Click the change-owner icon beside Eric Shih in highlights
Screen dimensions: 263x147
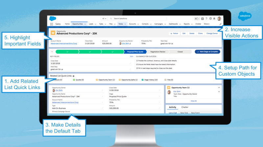(130, 44)
